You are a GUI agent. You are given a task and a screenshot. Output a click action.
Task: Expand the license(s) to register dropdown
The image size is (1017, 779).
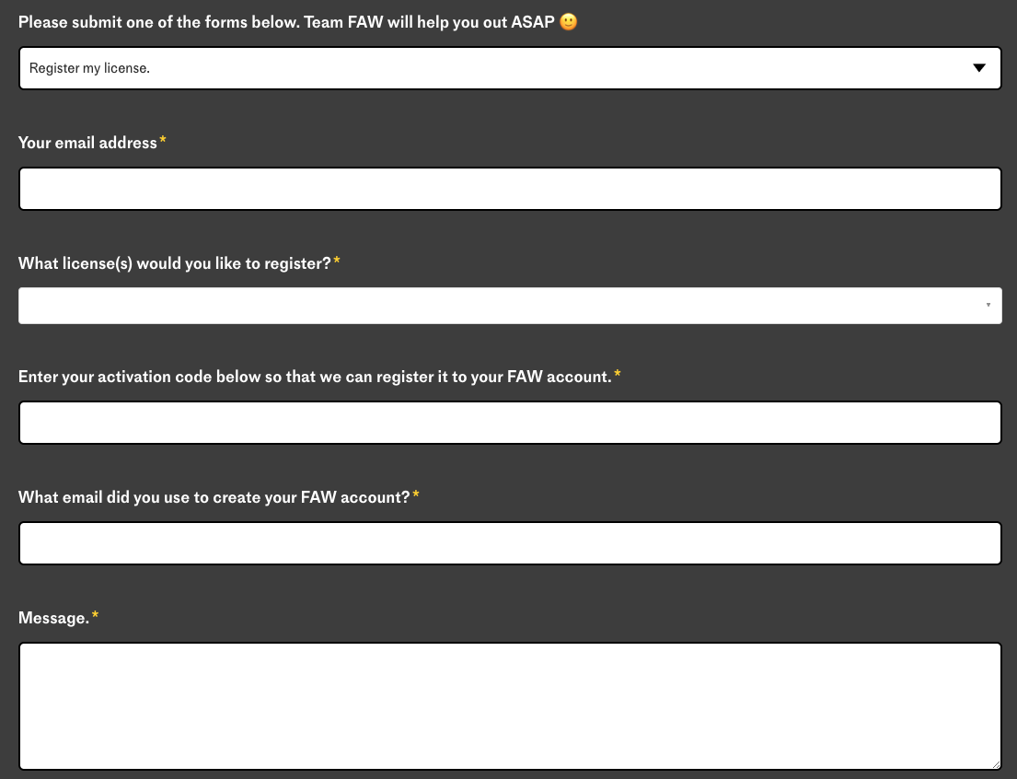point(510,306)
